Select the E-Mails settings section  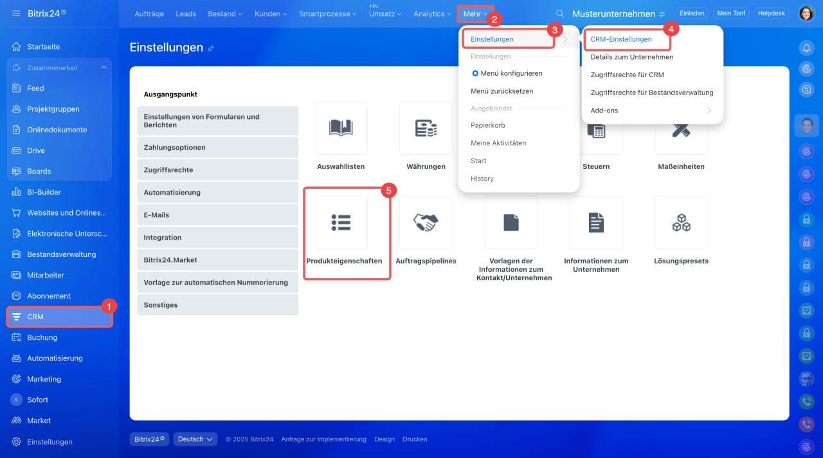point(217,215)
